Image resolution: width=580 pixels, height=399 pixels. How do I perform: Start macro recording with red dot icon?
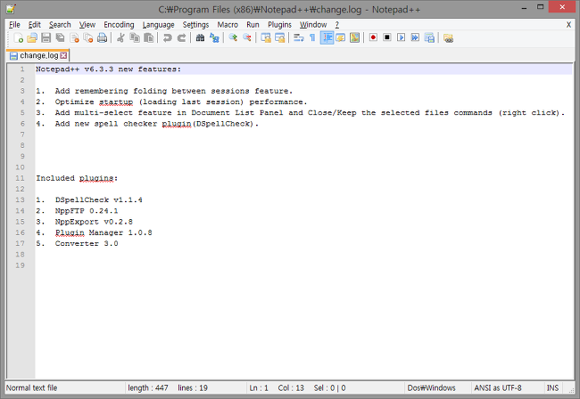373,37
